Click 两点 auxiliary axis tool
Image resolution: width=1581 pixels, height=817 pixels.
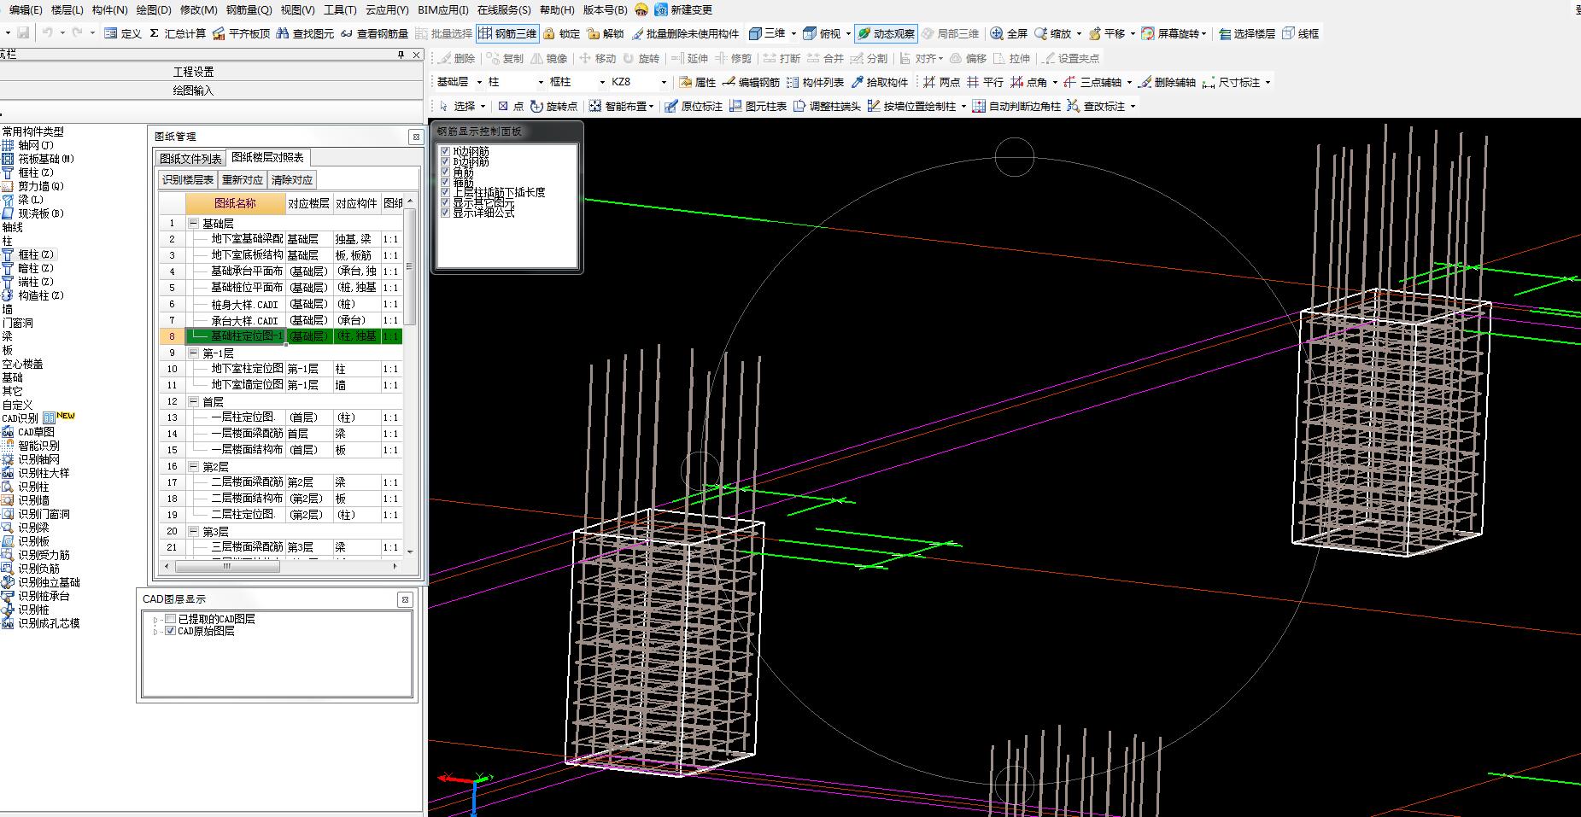point(942,82)
